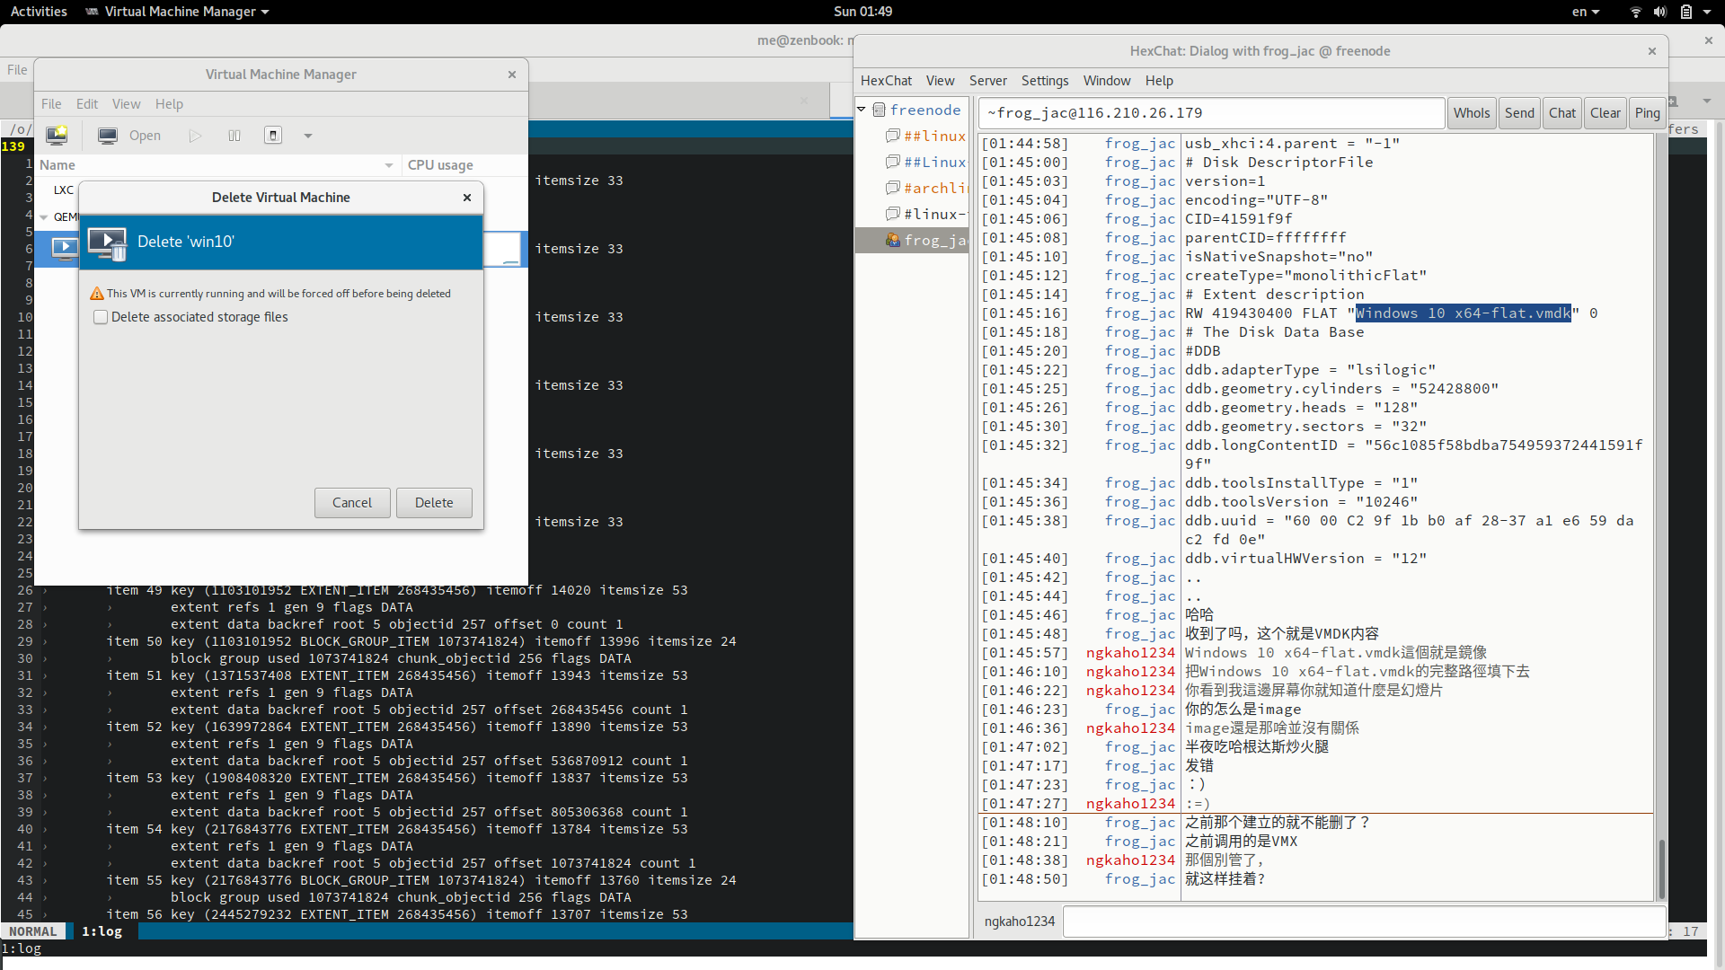Viewport: 1725px width, 970px height.
Task: Click the #linux- channel icon
Action: [893, 214]
